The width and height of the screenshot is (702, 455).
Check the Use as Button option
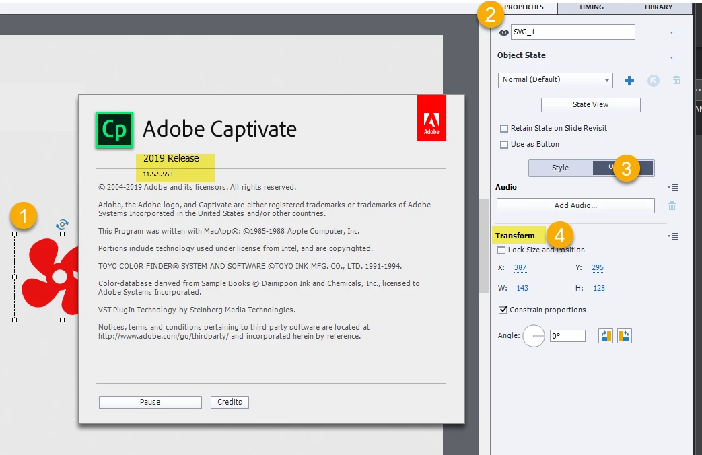coord(504,145)
